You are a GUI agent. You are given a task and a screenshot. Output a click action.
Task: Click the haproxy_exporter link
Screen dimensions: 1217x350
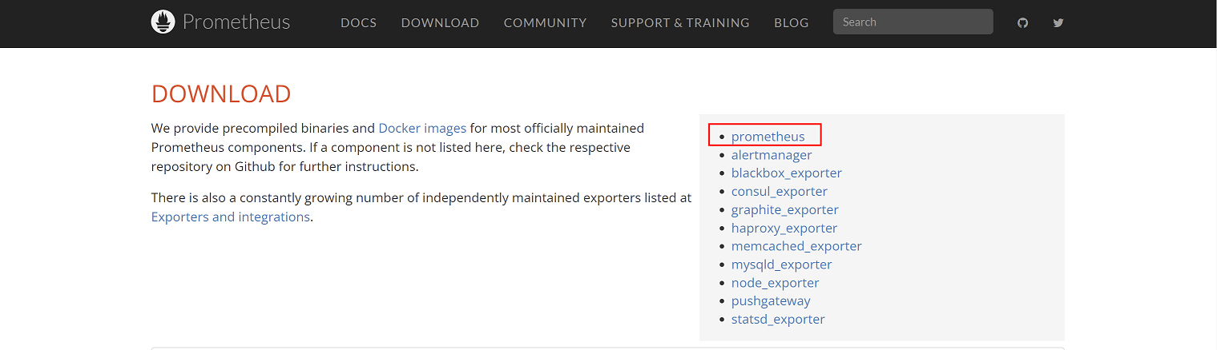[784, 229]
